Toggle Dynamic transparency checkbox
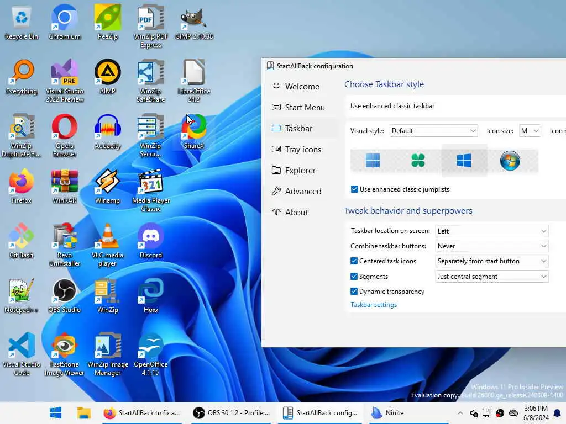The image size is (566, 424). point(354,291)
